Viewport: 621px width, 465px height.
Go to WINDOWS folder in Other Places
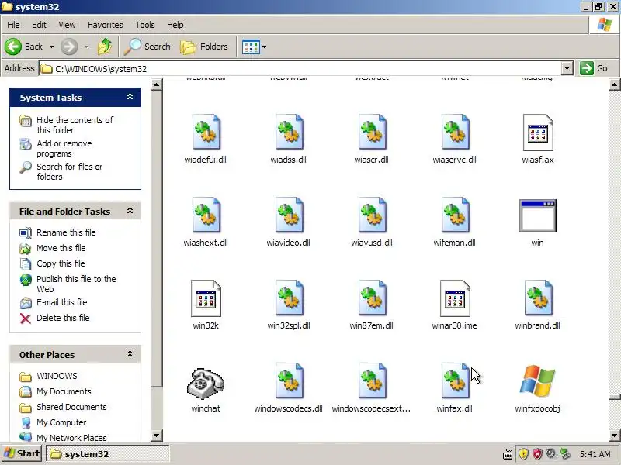click(57, 376)
